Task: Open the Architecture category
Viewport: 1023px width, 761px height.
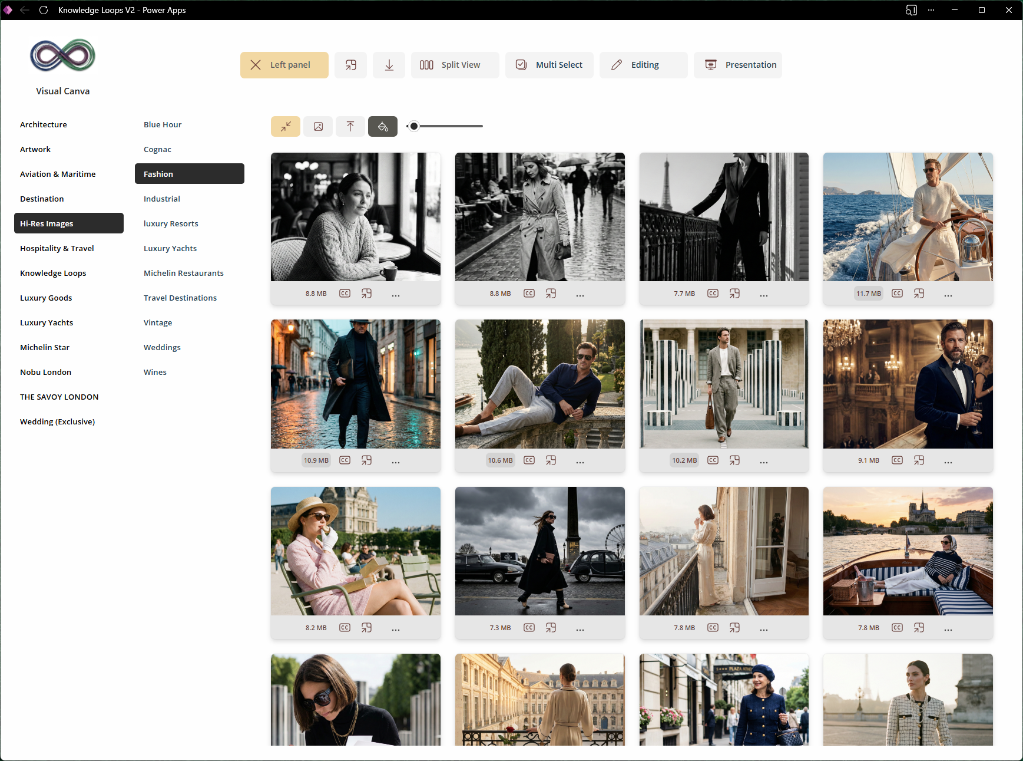Action: pyautogui.click(x=44, y=124)
